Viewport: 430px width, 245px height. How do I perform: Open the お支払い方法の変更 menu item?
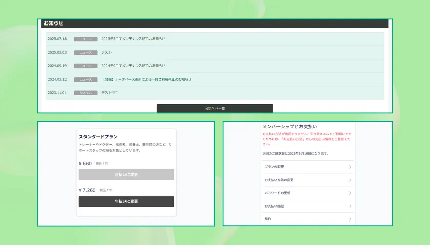pyautogui.click(x=279, y=180)
